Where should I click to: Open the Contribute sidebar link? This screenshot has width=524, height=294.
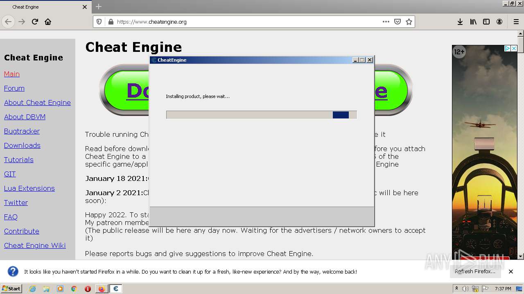pyautogui.click(x=22, y=231)
